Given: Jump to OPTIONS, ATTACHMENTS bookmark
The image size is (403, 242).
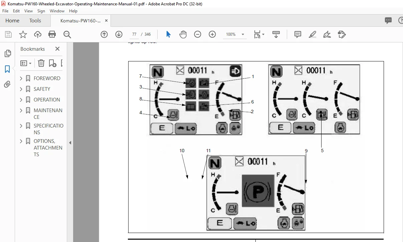Looking at the screenshot, I should [48, 148].
